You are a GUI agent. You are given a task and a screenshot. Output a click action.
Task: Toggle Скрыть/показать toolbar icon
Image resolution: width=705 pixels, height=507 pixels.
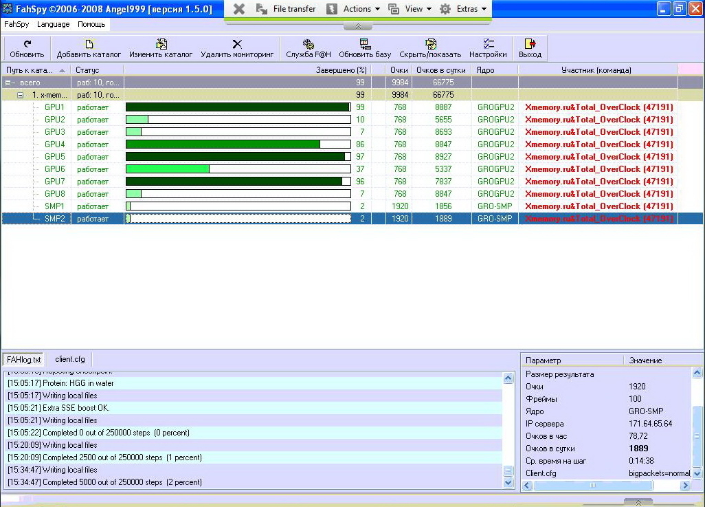pos(430,44)
